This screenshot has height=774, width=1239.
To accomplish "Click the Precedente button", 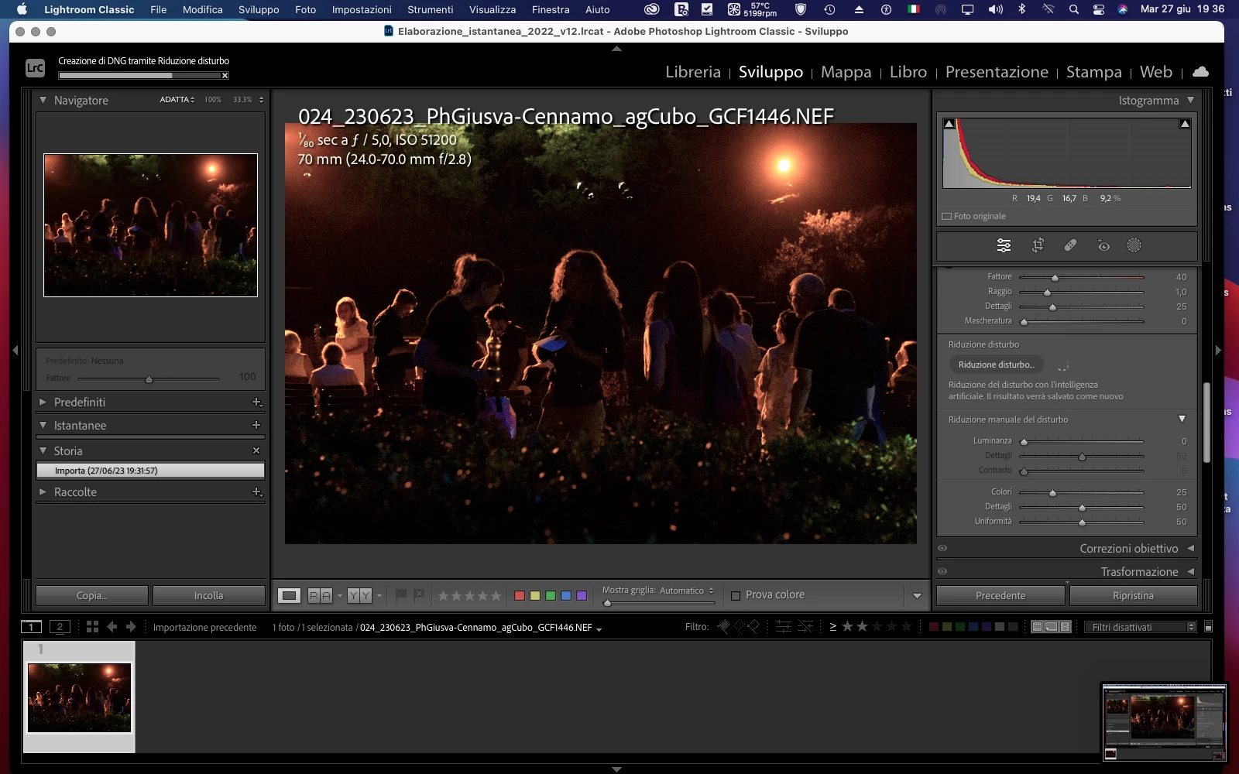I will pyautogui.click(x=1000, y=595).
